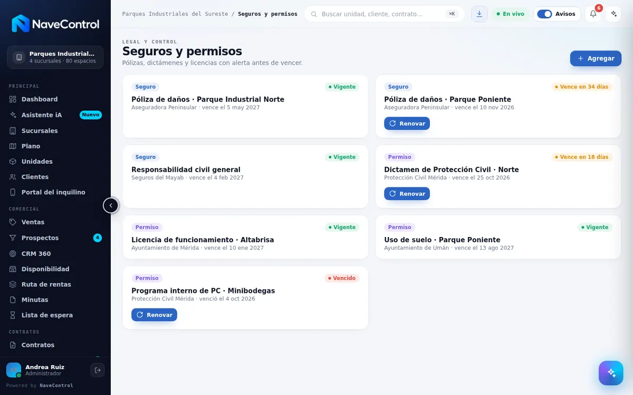Click the Agregar button
This screenshot has height=395, width=633.
[596, 58]
